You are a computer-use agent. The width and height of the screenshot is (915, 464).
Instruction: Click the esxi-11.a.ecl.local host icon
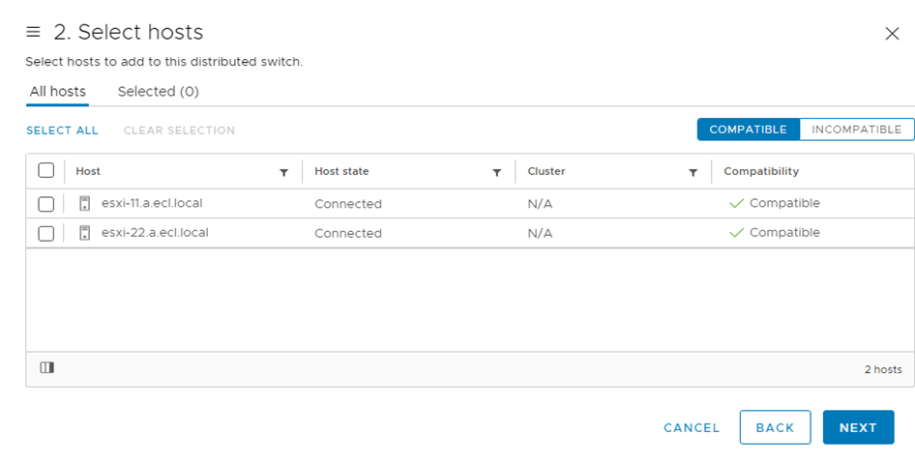coord(85,204)
